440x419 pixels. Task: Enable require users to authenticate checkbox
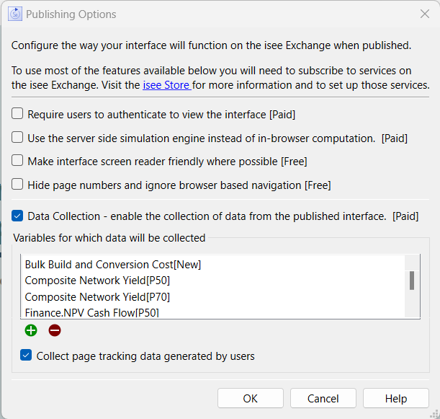click(x=17, y=114)
